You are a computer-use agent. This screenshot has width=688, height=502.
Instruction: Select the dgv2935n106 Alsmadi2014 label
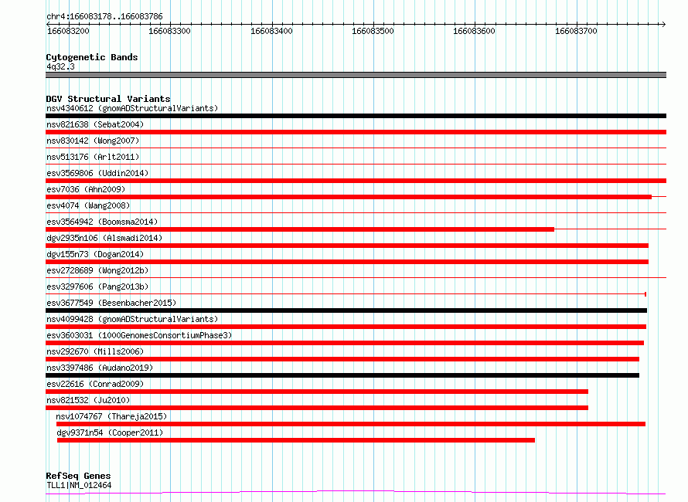pos(104,238)
